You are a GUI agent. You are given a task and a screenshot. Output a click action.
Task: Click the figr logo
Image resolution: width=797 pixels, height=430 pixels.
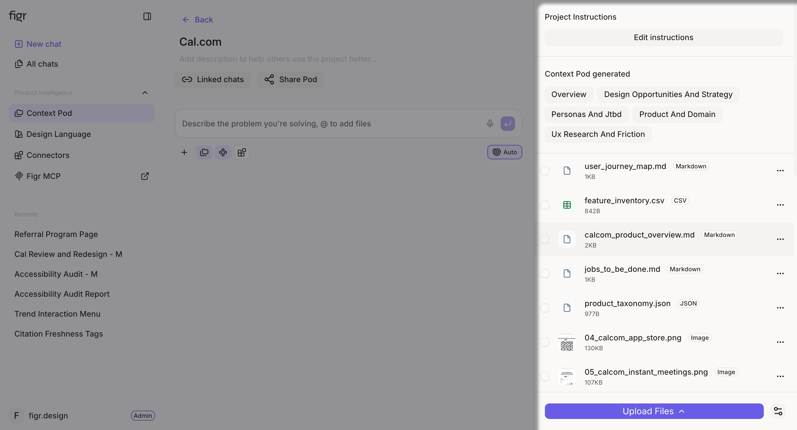(18, 16)
